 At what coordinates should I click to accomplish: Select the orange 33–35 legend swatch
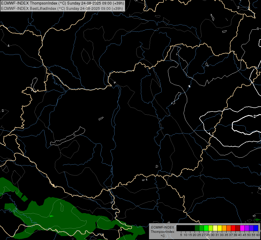click(224, 228)
